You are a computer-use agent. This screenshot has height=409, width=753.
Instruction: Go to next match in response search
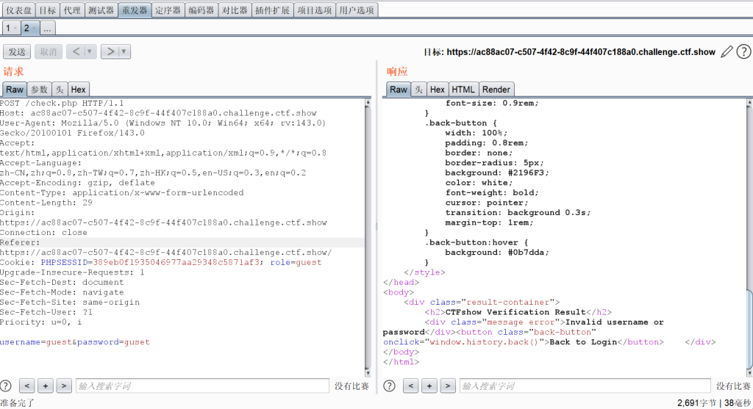coord(447,386)
